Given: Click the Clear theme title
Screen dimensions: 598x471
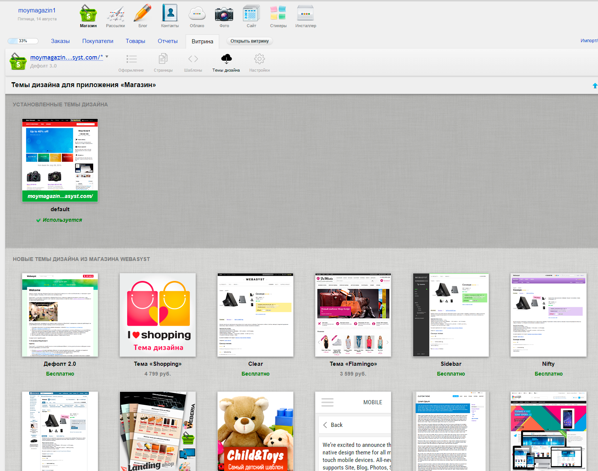Looking at the screenshot, I should coord(255,364).
